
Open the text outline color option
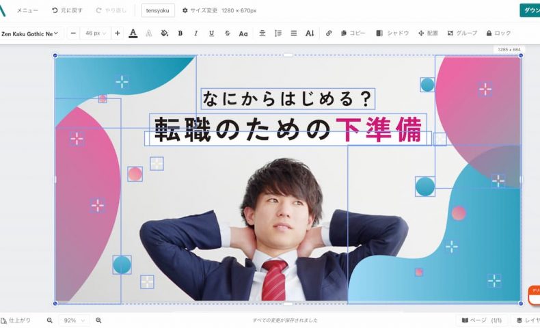point(149,33)
